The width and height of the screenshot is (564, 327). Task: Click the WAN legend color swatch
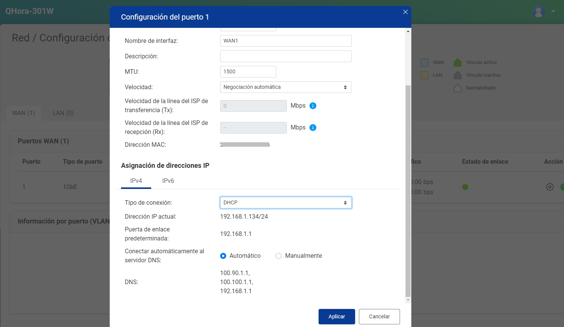coord(425,62)
